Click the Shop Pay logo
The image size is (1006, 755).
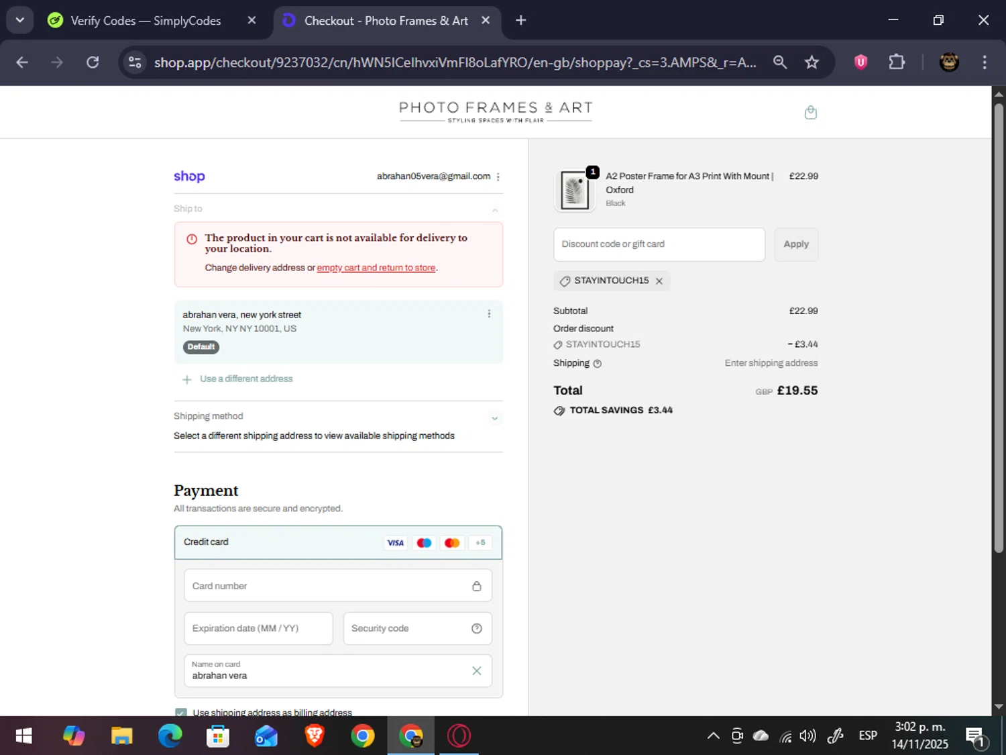[x=189, y=177]
